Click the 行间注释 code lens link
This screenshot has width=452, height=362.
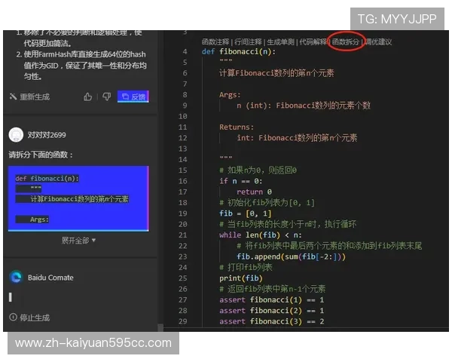click(249, 41)
